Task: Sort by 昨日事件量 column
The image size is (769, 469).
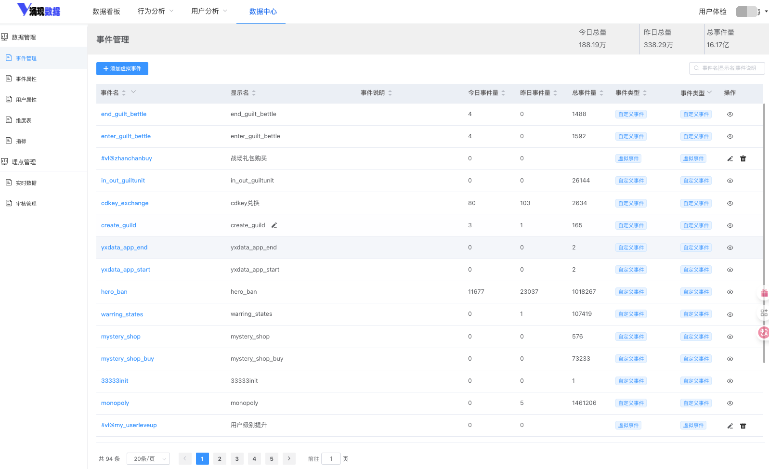Action: (x=555, y=93)
